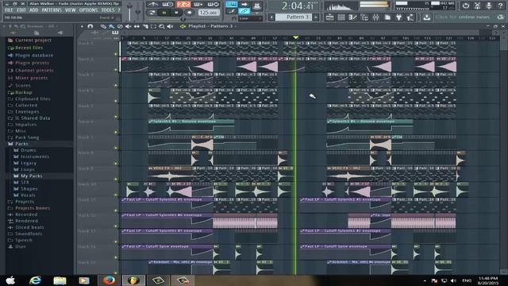Image resolution: width=508 pixels, height=286 pixels.
Task: Stop playback with transport stop button
Action: click(x=176, y=13)
